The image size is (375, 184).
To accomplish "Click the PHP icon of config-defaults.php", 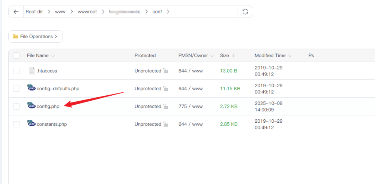I will pos(31,88).
